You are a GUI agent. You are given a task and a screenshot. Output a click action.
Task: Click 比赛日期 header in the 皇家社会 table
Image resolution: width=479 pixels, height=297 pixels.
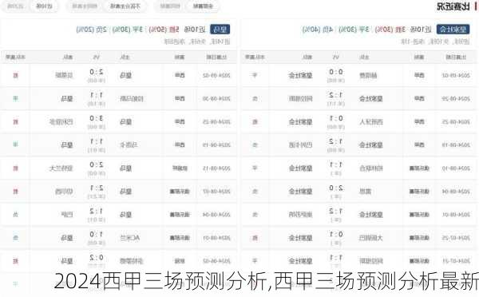point(456,57)
